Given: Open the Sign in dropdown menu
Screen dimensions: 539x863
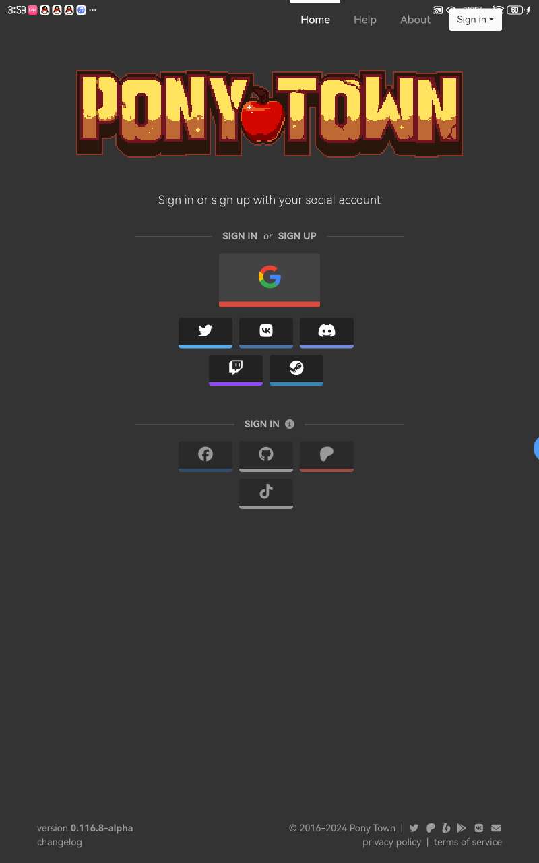Looking at the screenshot, I should [476, 20].
